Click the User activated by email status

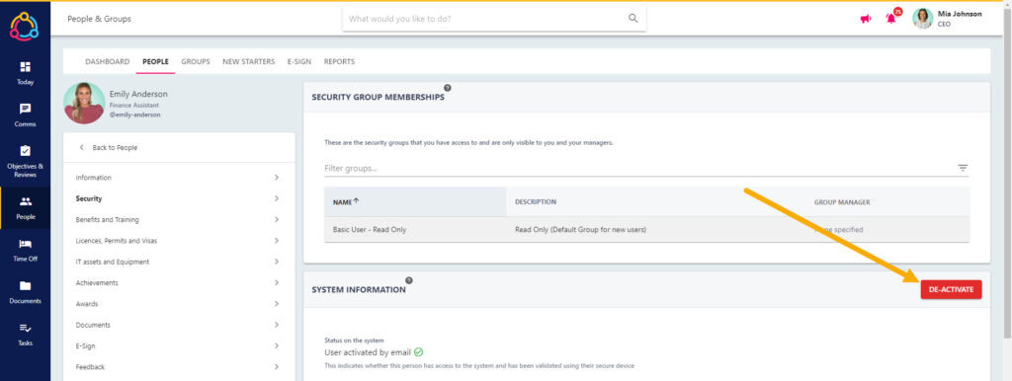tap(369, 352)
